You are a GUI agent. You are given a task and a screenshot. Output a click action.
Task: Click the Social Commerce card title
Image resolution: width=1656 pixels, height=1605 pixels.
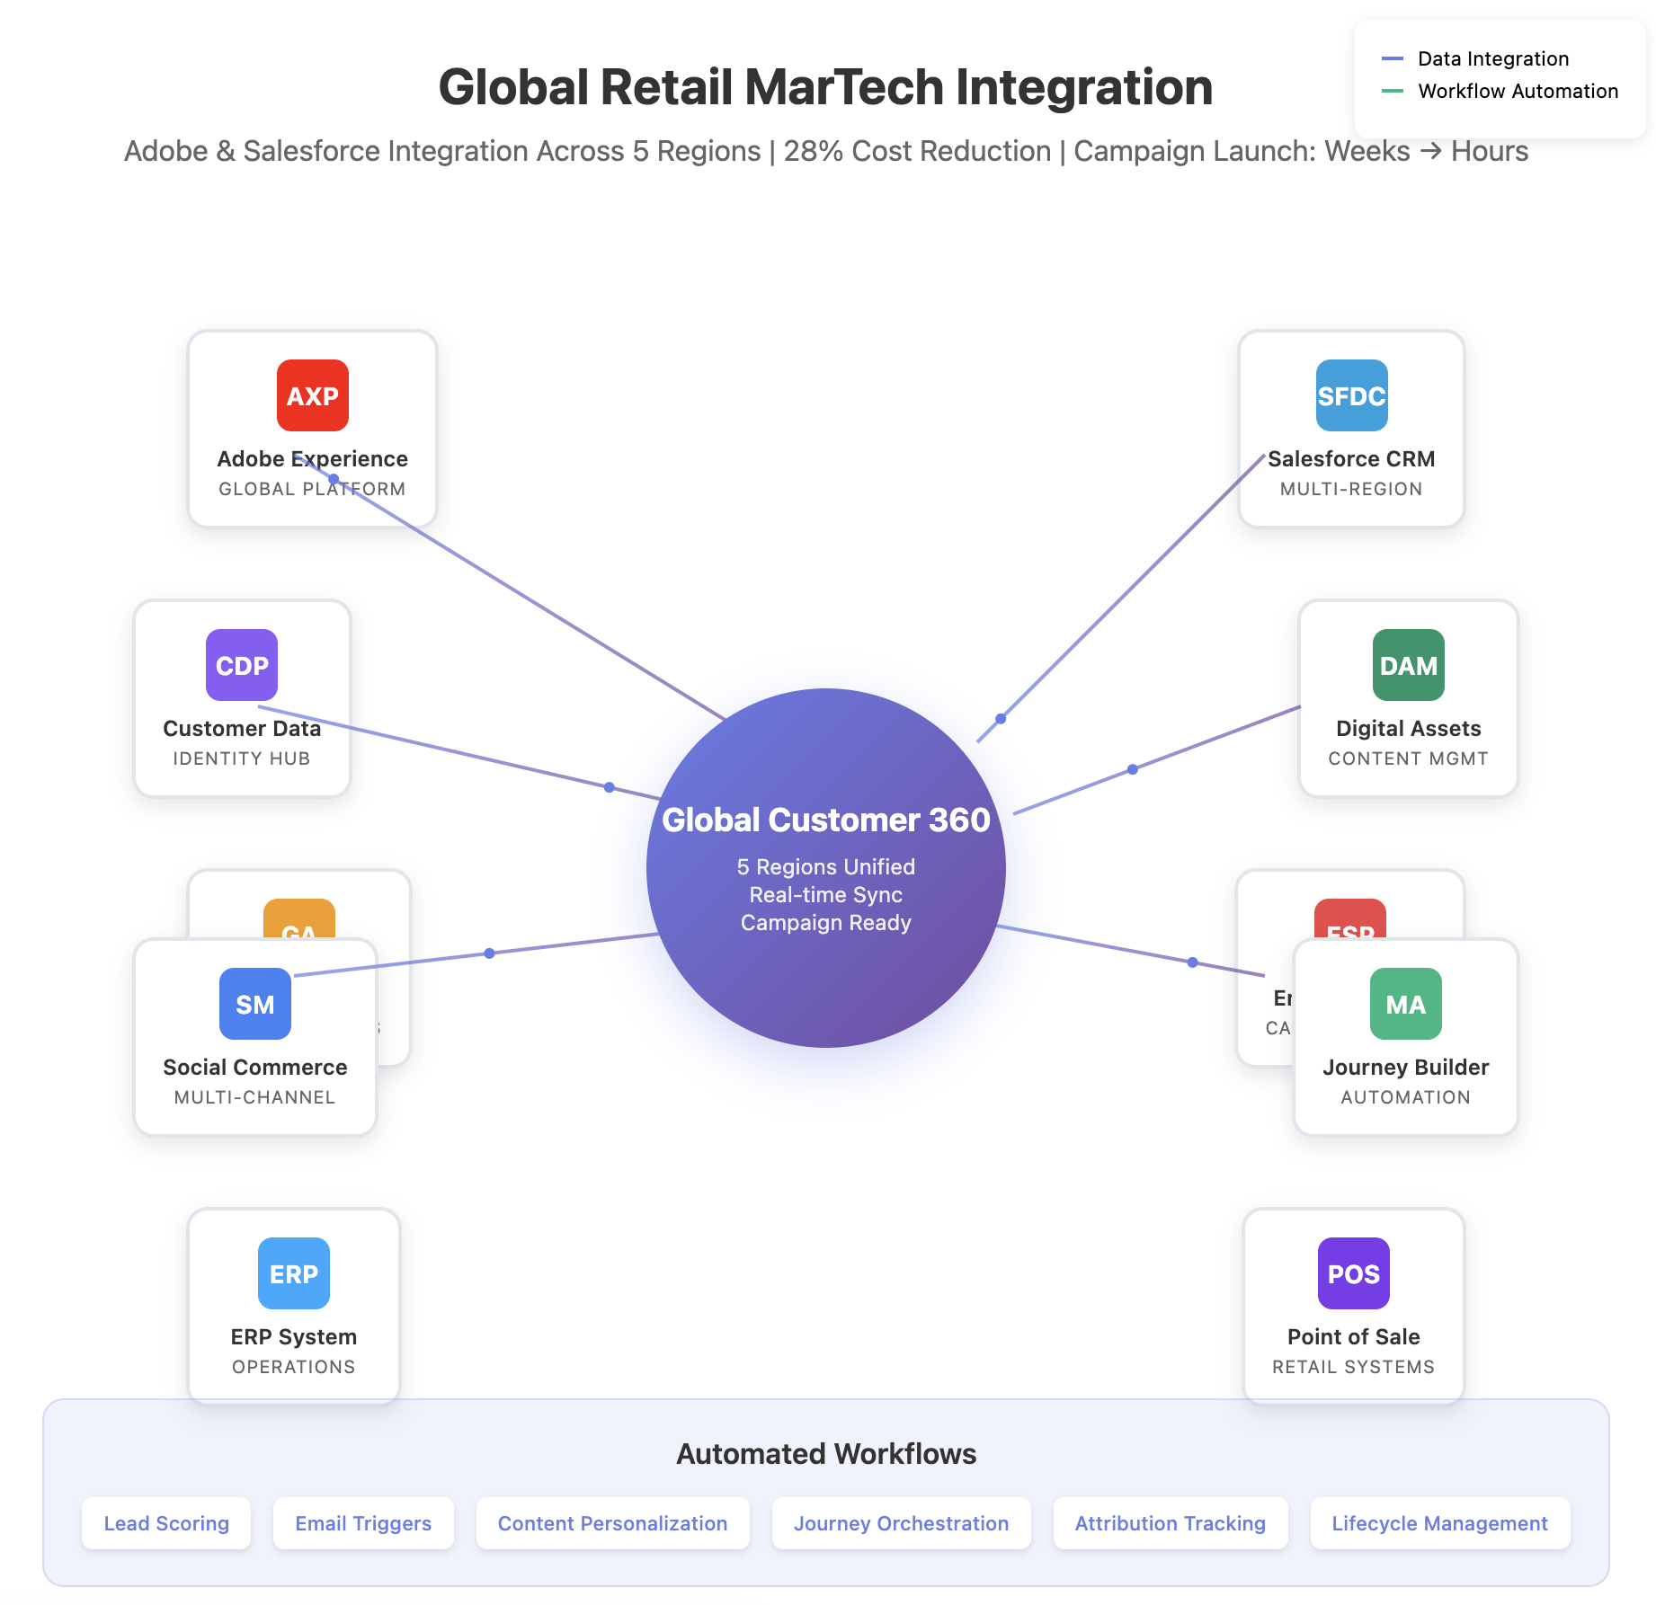pyautogui.click(x=255, y=1067)
